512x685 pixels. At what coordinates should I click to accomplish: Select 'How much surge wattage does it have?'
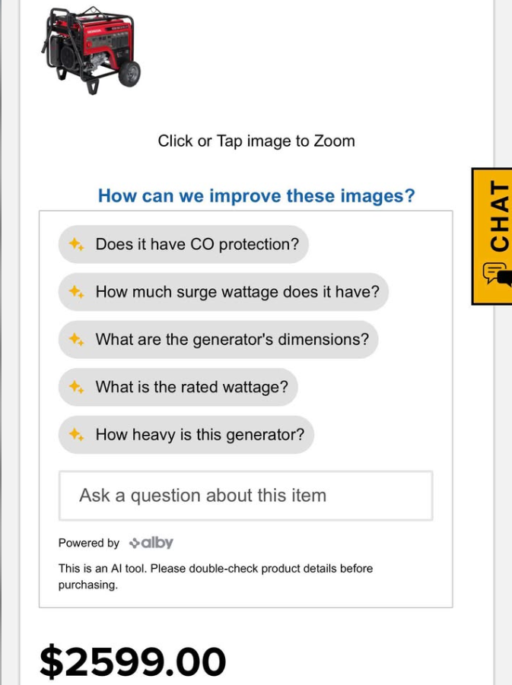point(237,292)
